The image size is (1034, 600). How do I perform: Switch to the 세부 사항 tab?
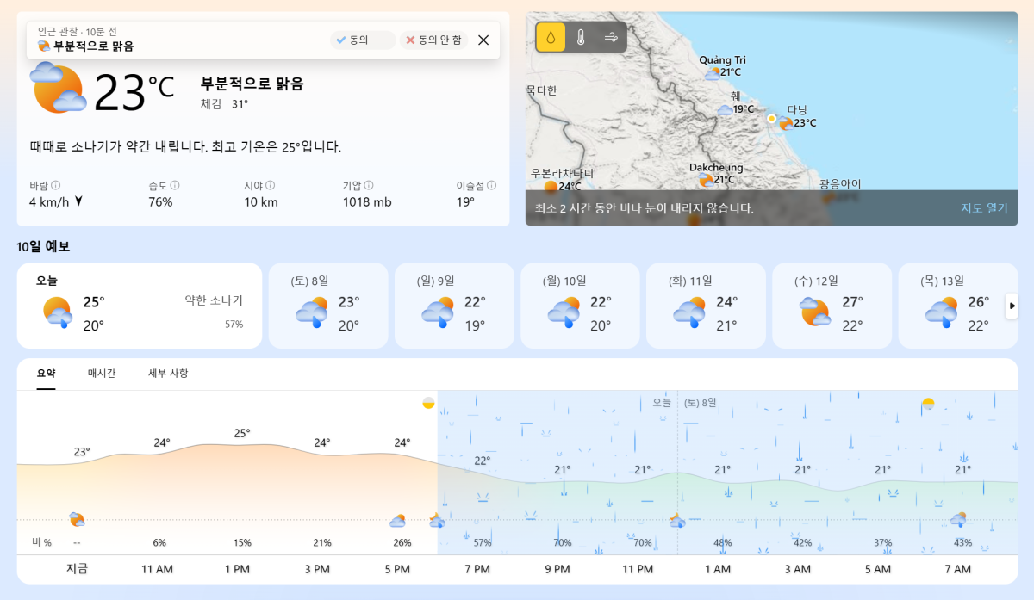pos(168,374)
